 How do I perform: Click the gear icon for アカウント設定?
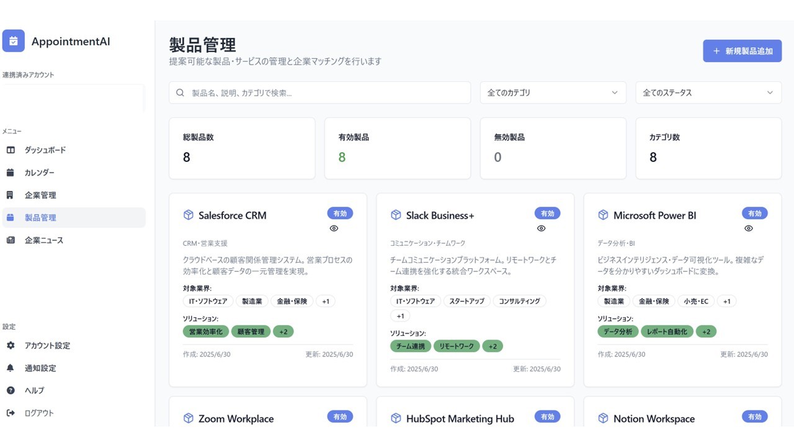point(11,346)
